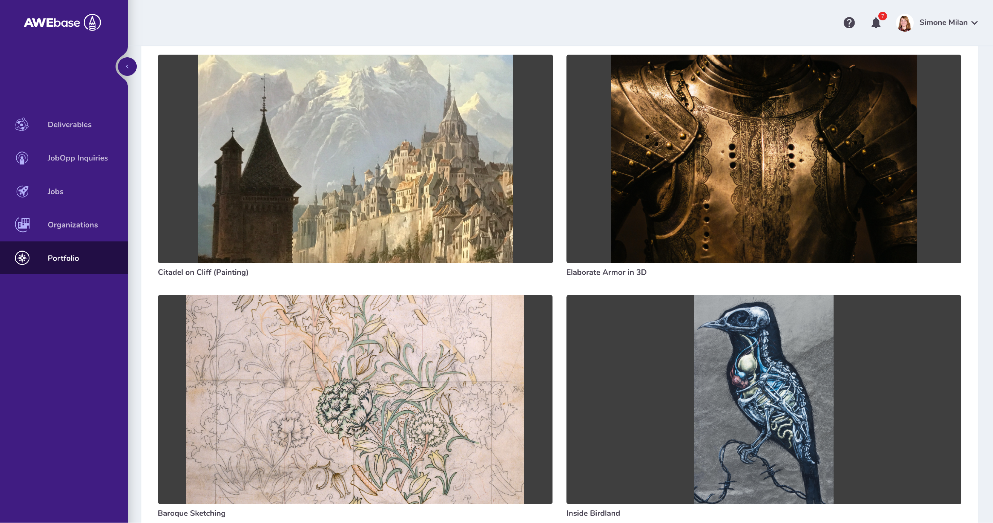Click the Organizations building icon
Screen dimensions: 993x523
(22, 225)
